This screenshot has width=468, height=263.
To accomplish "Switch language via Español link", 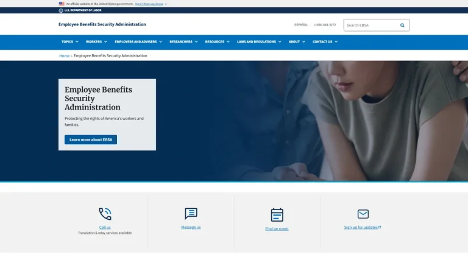I will point(301,25).
